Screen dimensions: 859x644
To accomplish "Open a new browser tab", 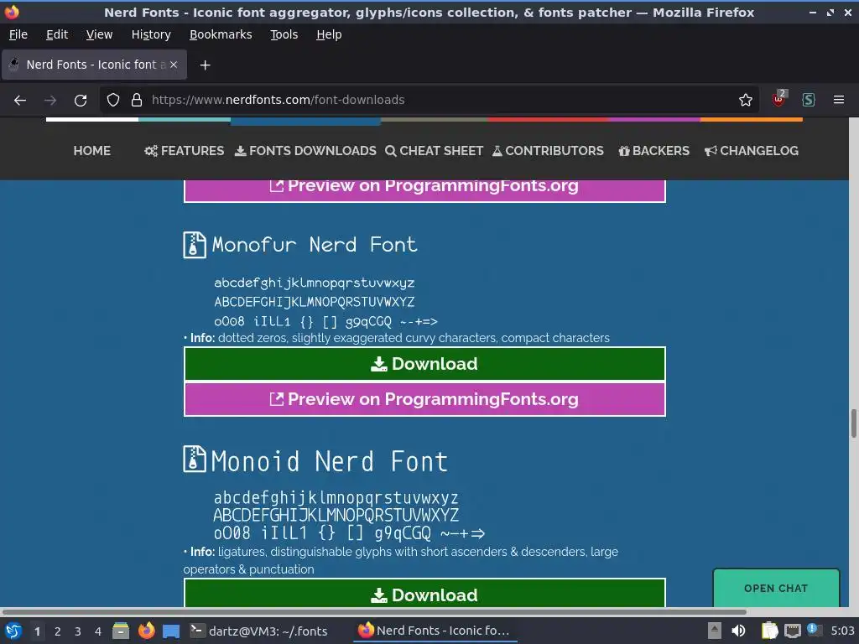I will 205,65.
